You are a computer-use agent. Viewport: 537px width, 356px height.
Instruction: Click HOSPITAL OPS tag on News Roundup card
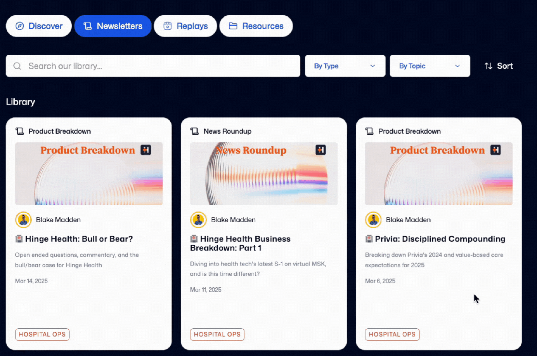click(217, 335)
